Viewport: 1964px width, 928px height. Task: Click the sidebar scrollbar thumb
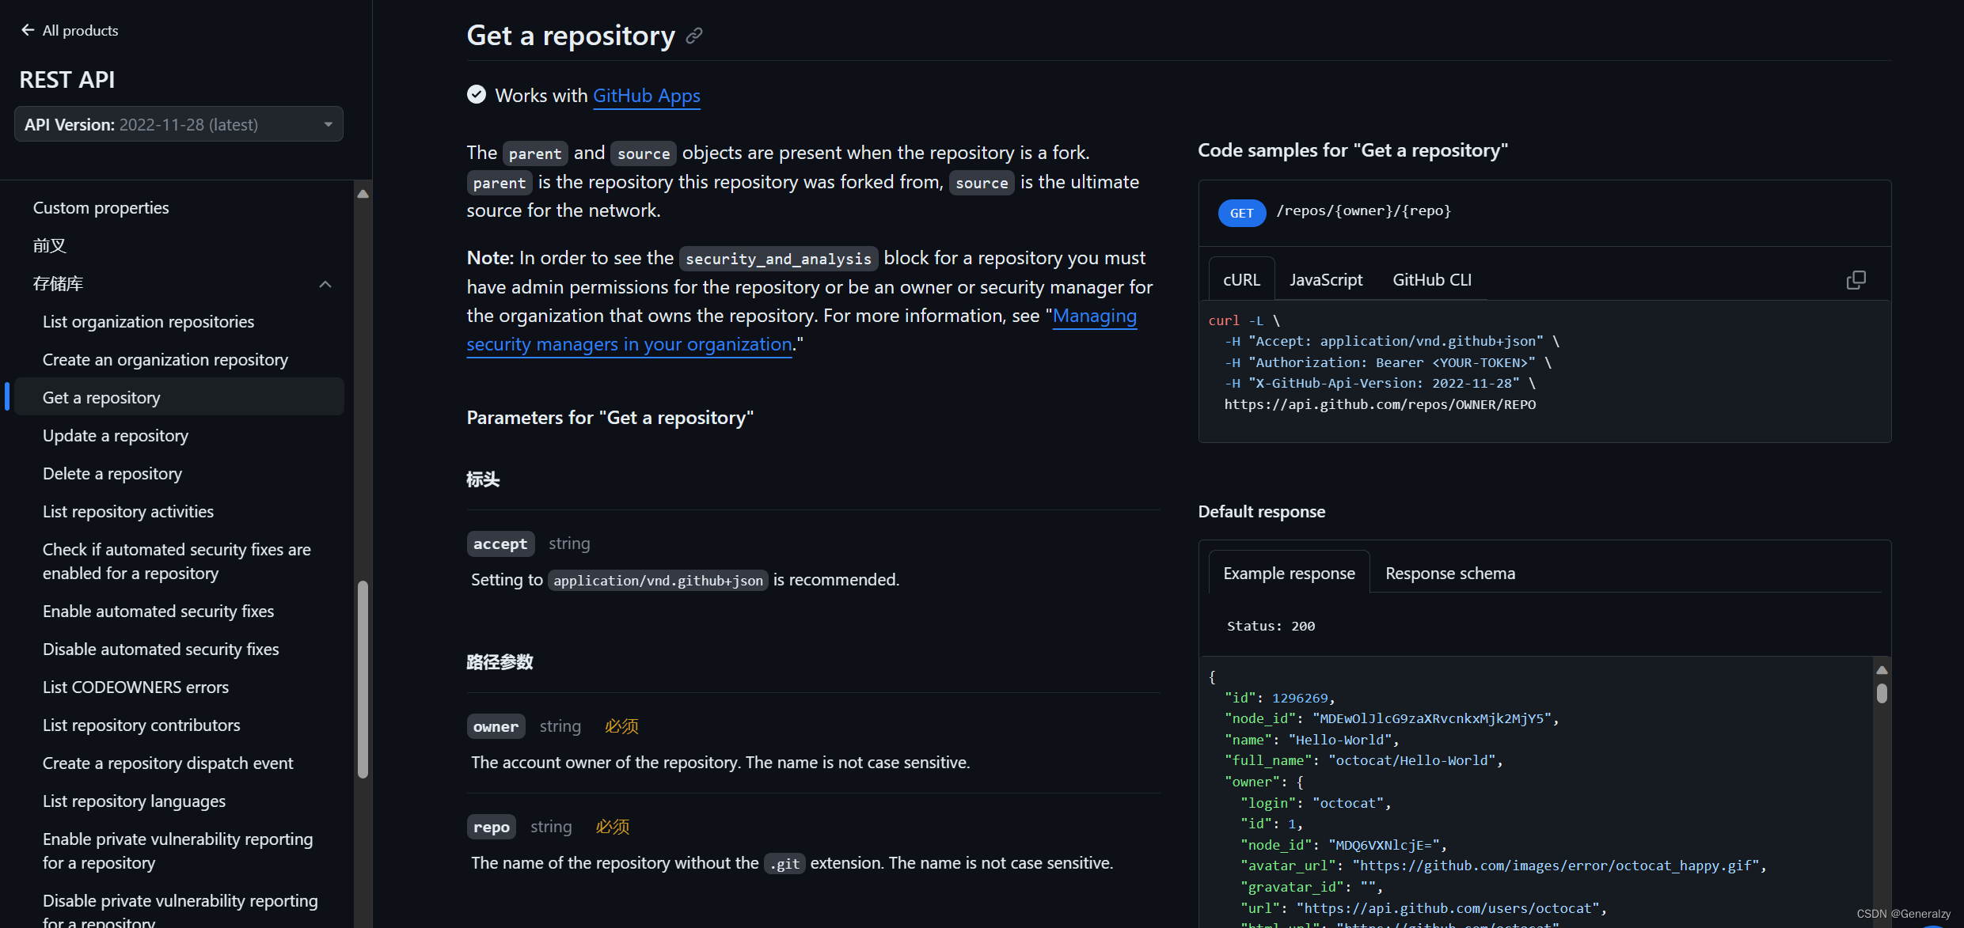(x=363, y=679)
